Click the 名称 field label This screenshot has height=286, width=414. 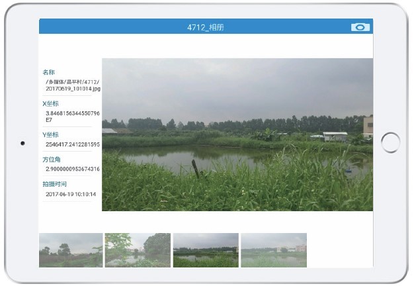[x=48, y=72]
